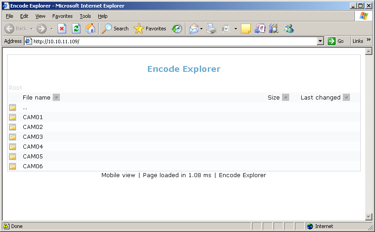The height and width of the screenshot is (232, 375).
Task: Stop page loading with red X icon
Action: [62, 29]
